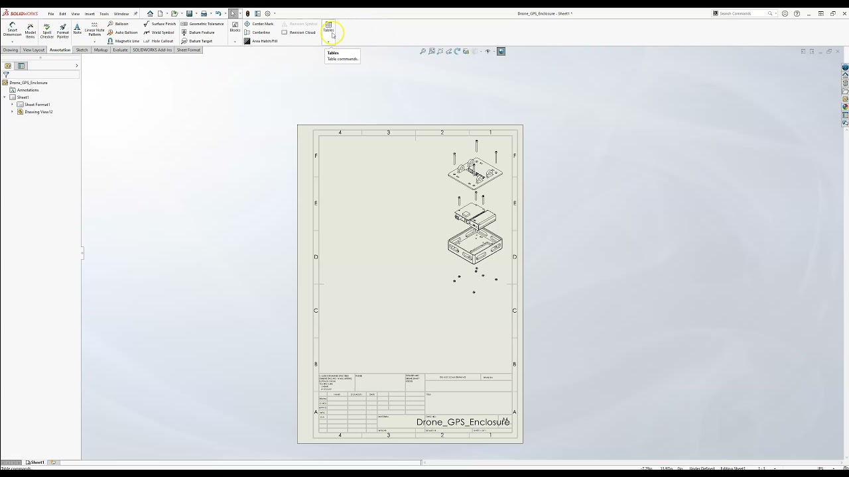Open the Blocks command

point(235,26)
